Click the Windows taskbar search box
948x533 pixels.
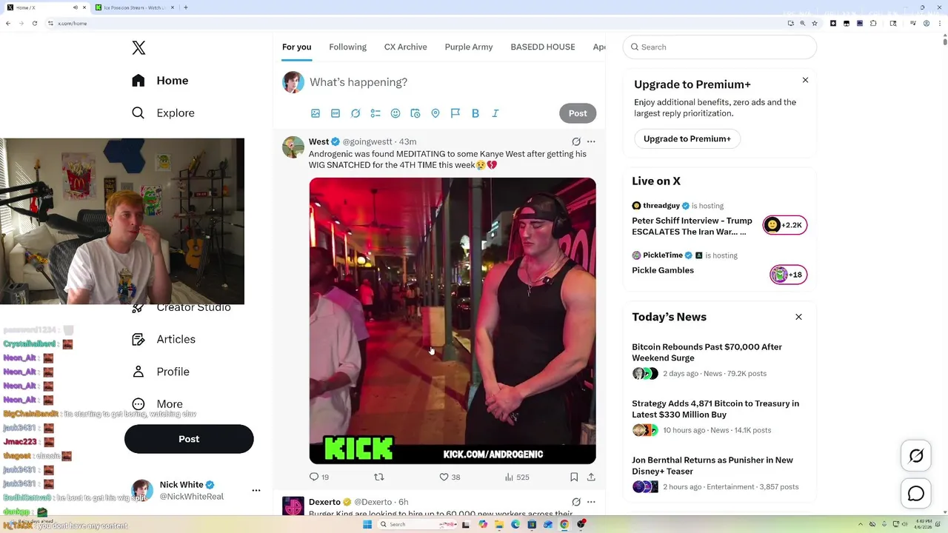pyautogui.click(x=417, y=524)
